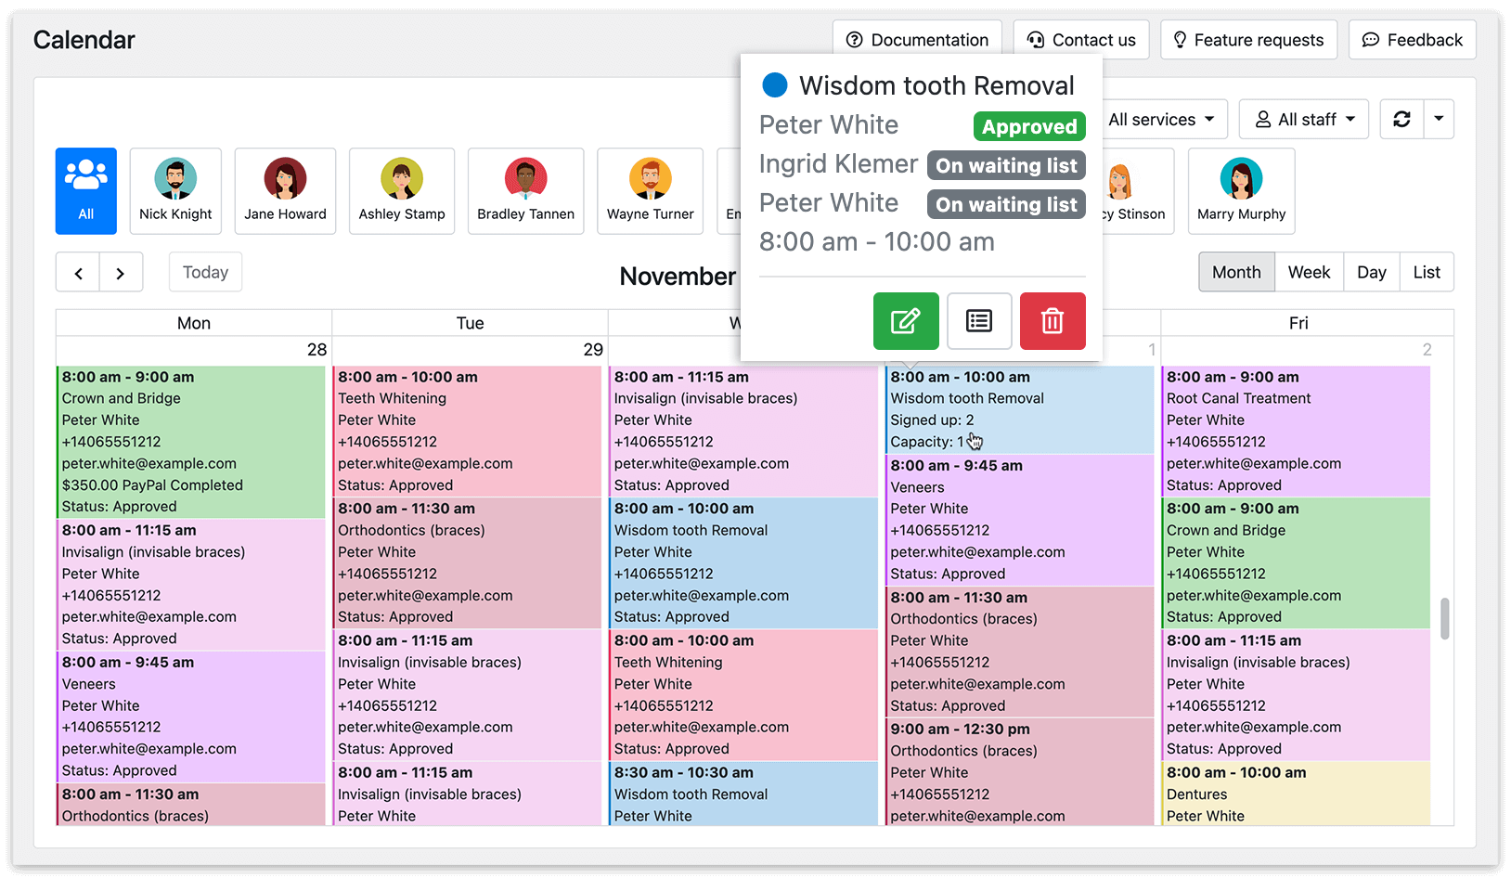Switch to Day view
The image size is (1511, 878).
1372,272
